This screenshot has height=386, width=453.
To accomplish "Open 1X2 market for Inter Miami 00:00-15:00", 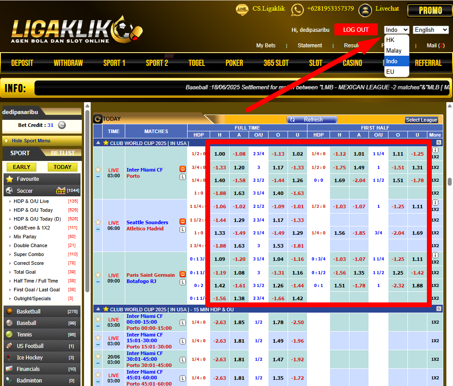I will point(435,322).
